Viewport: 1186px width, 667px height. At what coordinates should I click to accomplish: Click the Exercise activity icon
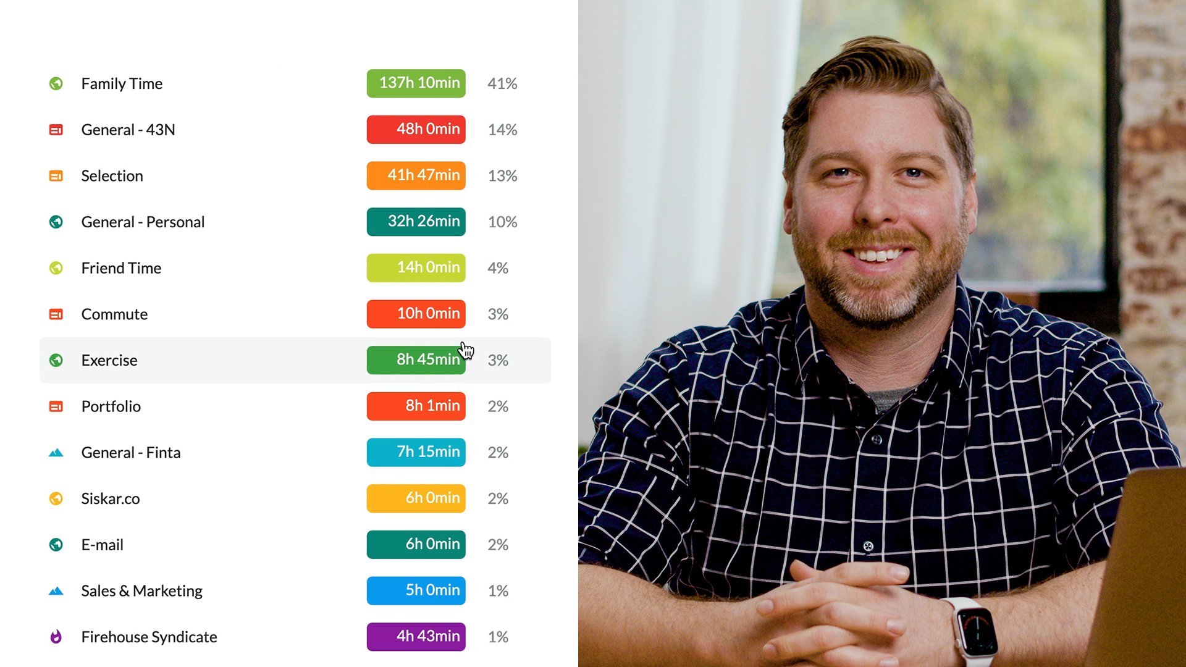tap(56, 359)
